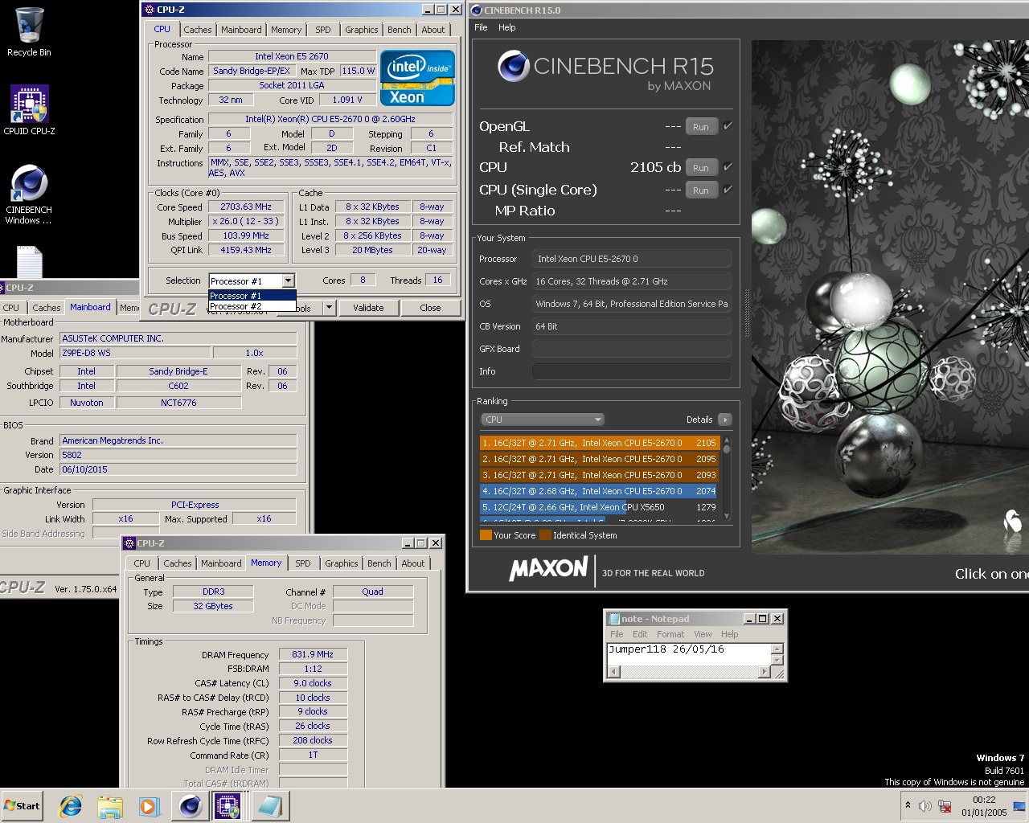The width and height of the screenshot is (1029, 823).
Task: Select ranking row with score 2105
Action: pyautogui.click(x=599, y=443)
